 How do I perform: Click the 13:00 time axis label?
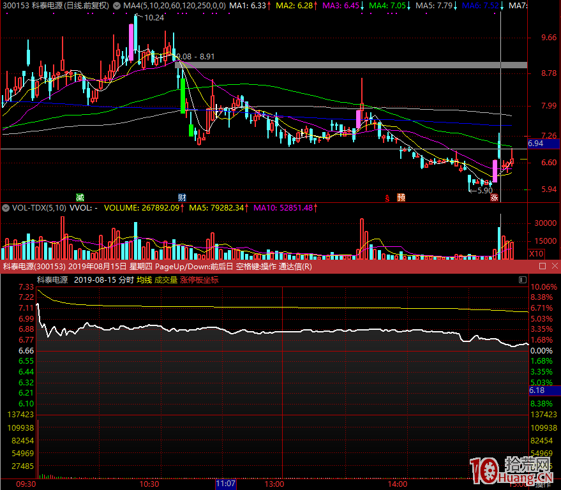click(274, 484)
